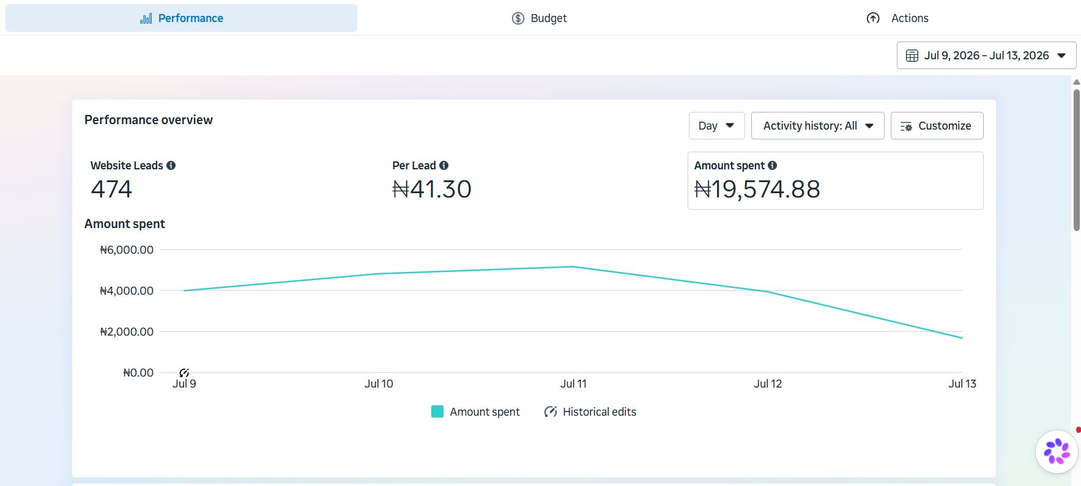1081x486 pixels.
Task: Click the Jul 10 x-axis label
Action: [x=379, y=384]
